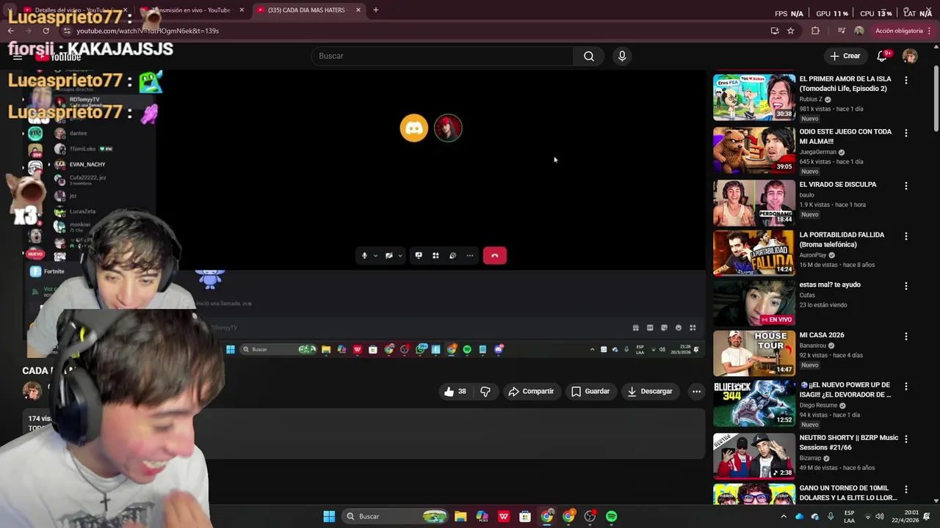
Task: Toggle camera in the Discord call
Action: (x=389, y=255)
